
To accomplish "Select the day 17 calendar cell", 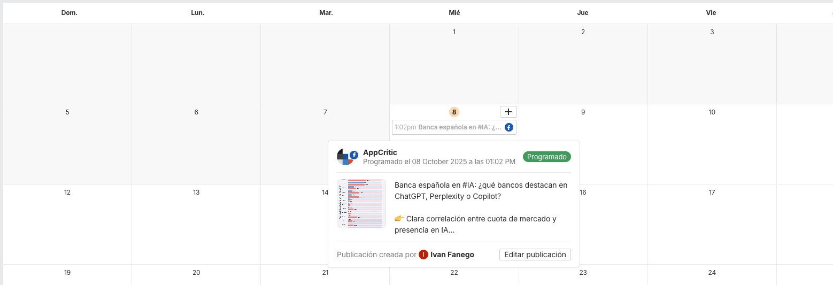I will tap(712, 225).
